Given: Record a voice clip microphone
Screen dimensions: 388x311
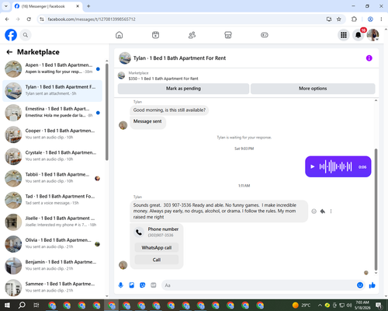Looking at the screenshot, I should tap(120, 285).
